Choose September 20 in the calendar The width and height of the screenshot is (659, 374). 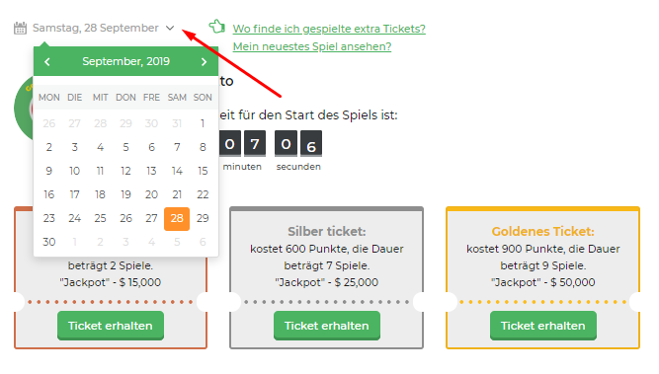pos(151,194)
